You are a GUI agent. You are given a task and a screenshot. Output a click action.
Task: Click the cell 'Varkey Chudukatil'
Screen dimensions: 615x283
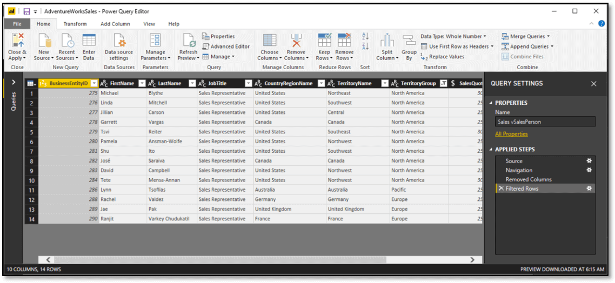(x=172, y=219)
